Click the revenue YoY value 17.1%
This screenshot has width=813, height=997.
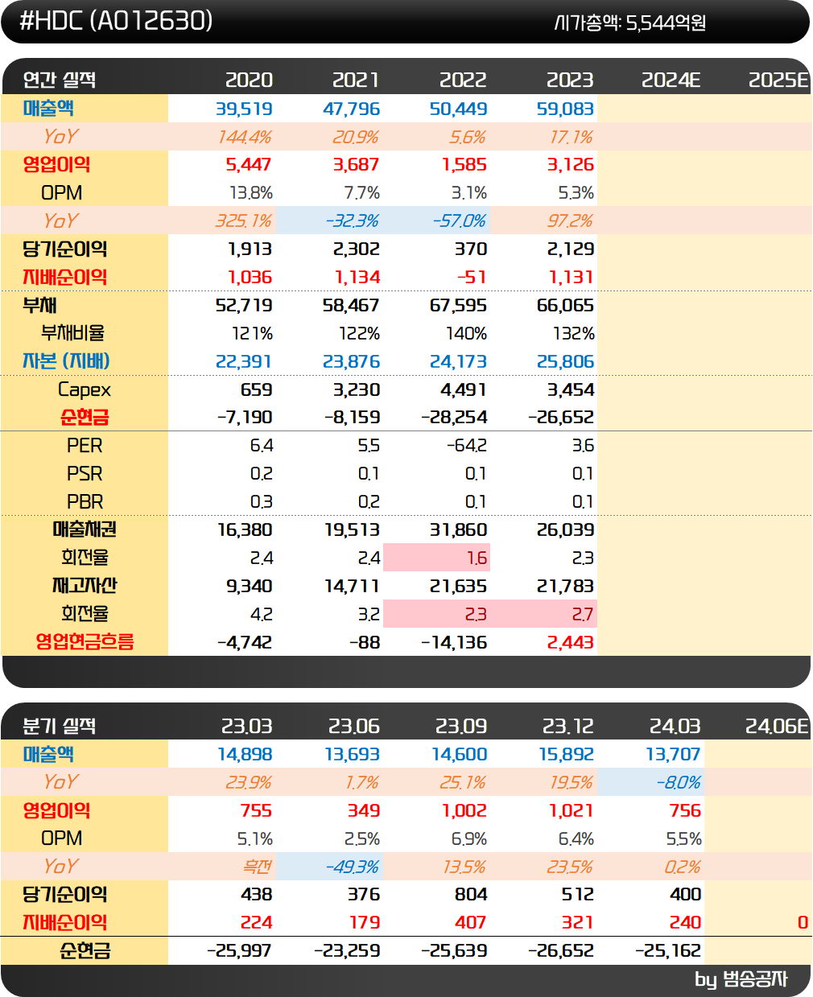(572, 137)
